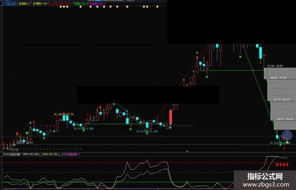Click the large solid red candlestick

tap(171, 117)
